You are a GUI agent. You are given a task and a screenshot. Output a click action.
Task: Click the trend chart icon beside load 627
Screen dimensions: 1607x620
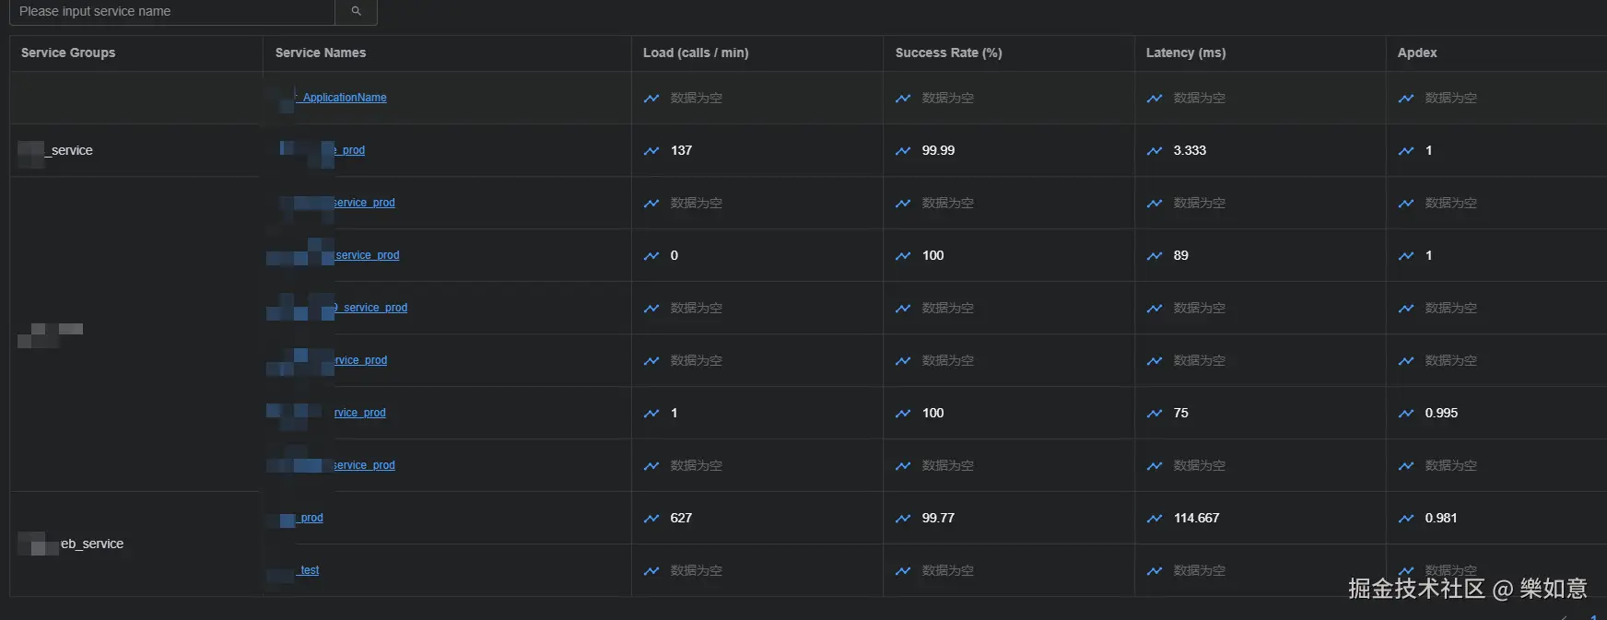pos(651,518)
